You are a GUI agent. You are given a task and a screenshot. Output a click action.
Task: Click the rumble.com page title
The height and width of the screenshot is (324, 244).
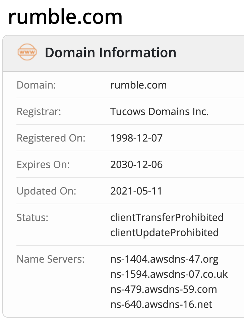tap(65, 17)
